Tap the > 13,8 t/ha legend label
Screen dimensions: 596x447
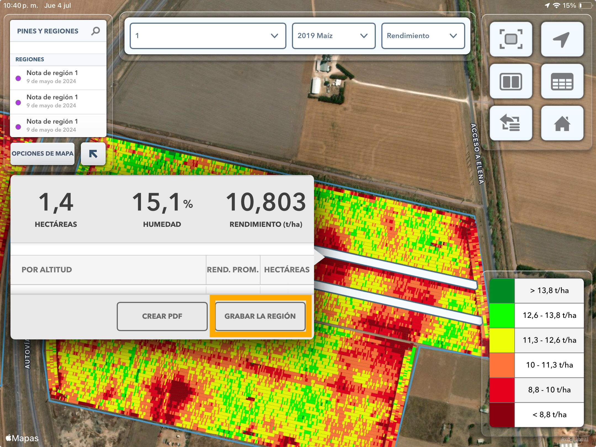coord(549,291)
